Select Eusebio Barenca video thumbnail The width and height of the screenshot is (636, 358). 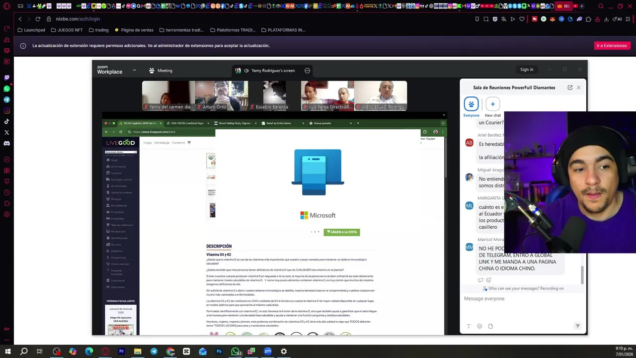(x=274, y=95)
